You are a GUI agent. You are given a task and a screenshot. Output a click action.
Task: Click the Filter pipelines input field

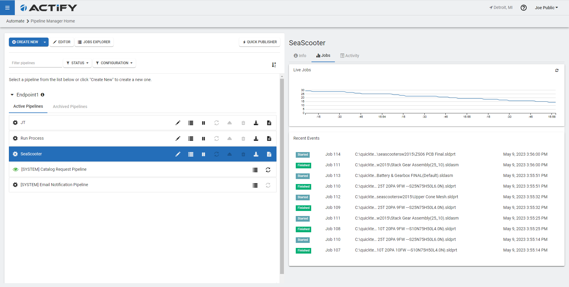point(35,63)
